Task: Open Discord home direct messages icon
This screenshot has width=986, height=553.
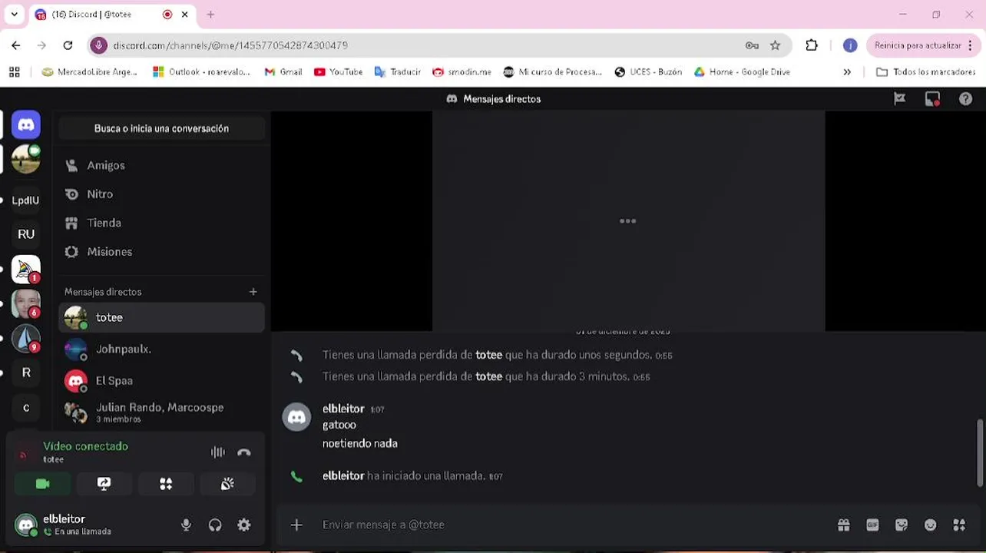Action: coord(26,124)
